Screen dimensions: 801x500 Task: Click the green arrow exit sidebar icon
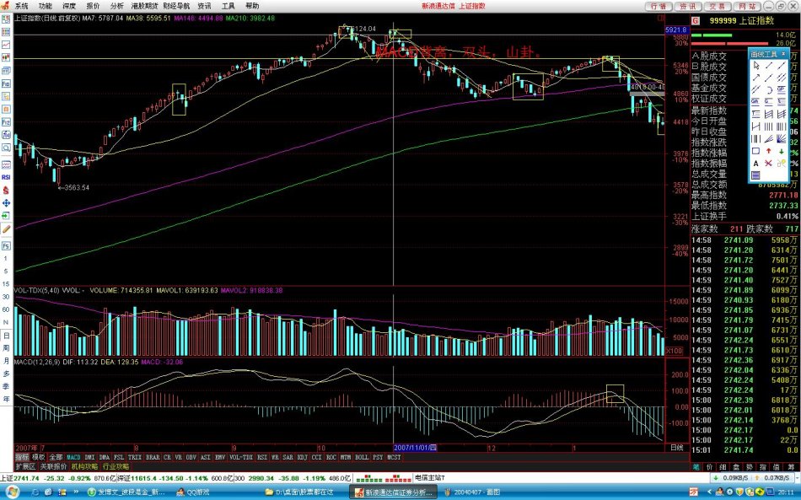click(6, 216)
